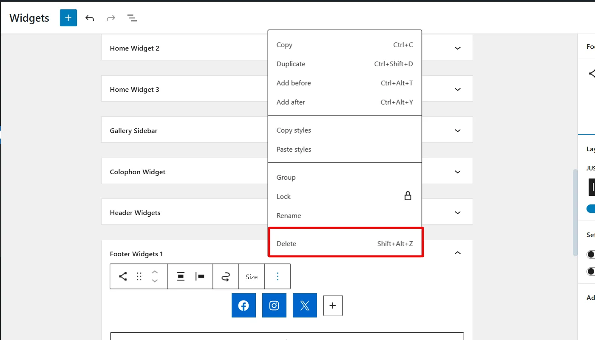Select Add after in the menu
Screen dimensions: 595x340
coord(345,102)
